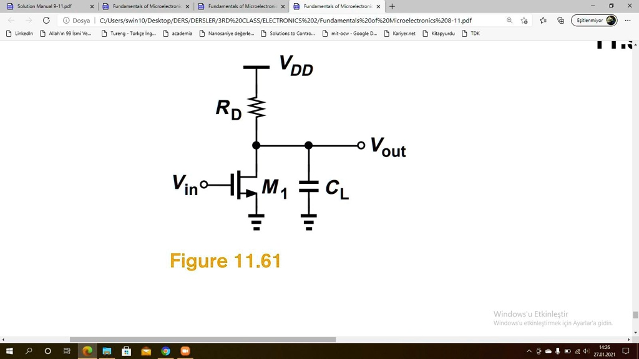Open the Collections panel

point(561,21)
